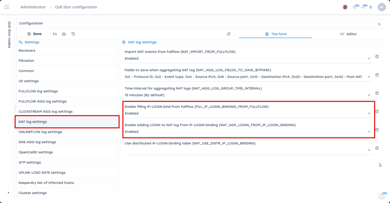Image resolution: width=390 pixels, height=203 pixels.
Task: Switch to The form tab
Action: pos(276,34)
